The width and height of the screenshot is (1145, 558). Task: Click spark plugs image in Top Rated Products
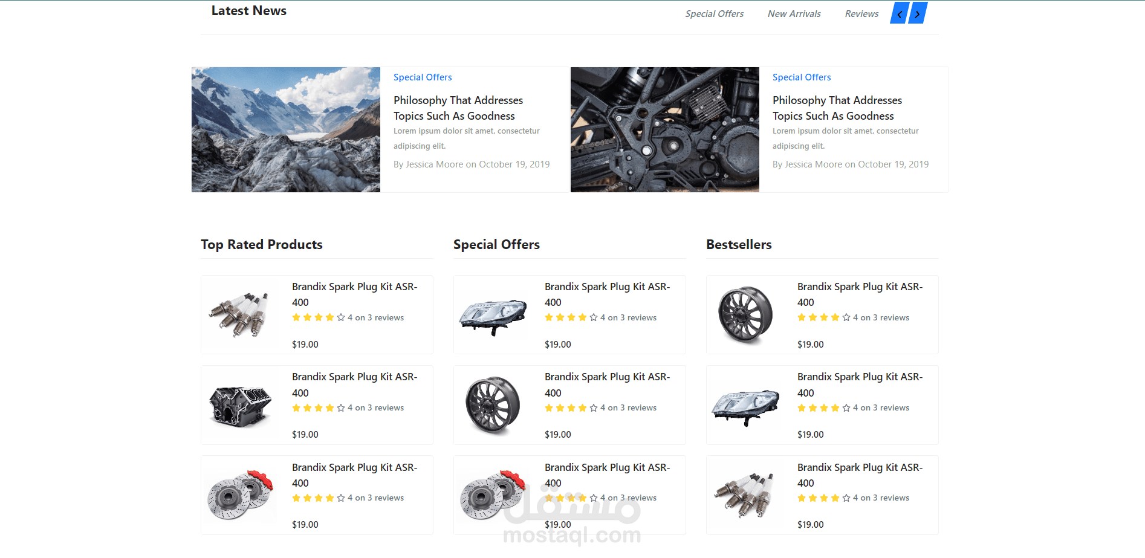[239, 314]
